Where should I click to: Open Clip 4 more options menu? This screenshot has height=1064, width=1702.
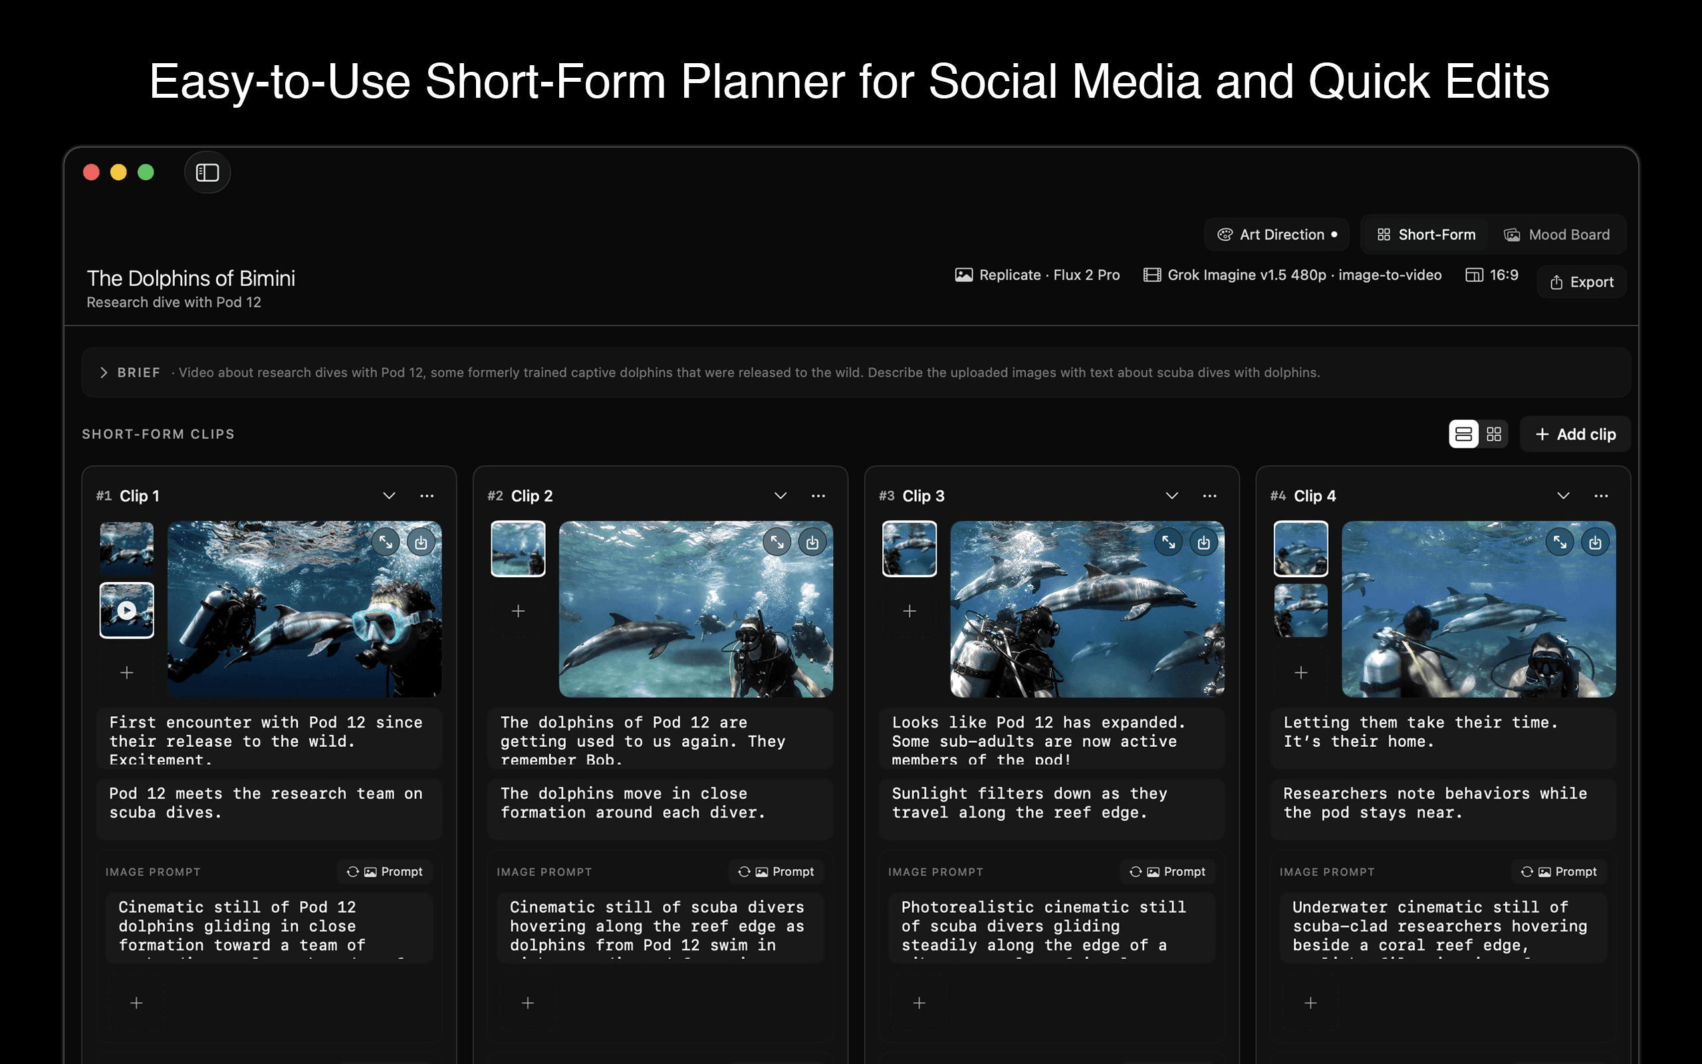point(1602,496)
